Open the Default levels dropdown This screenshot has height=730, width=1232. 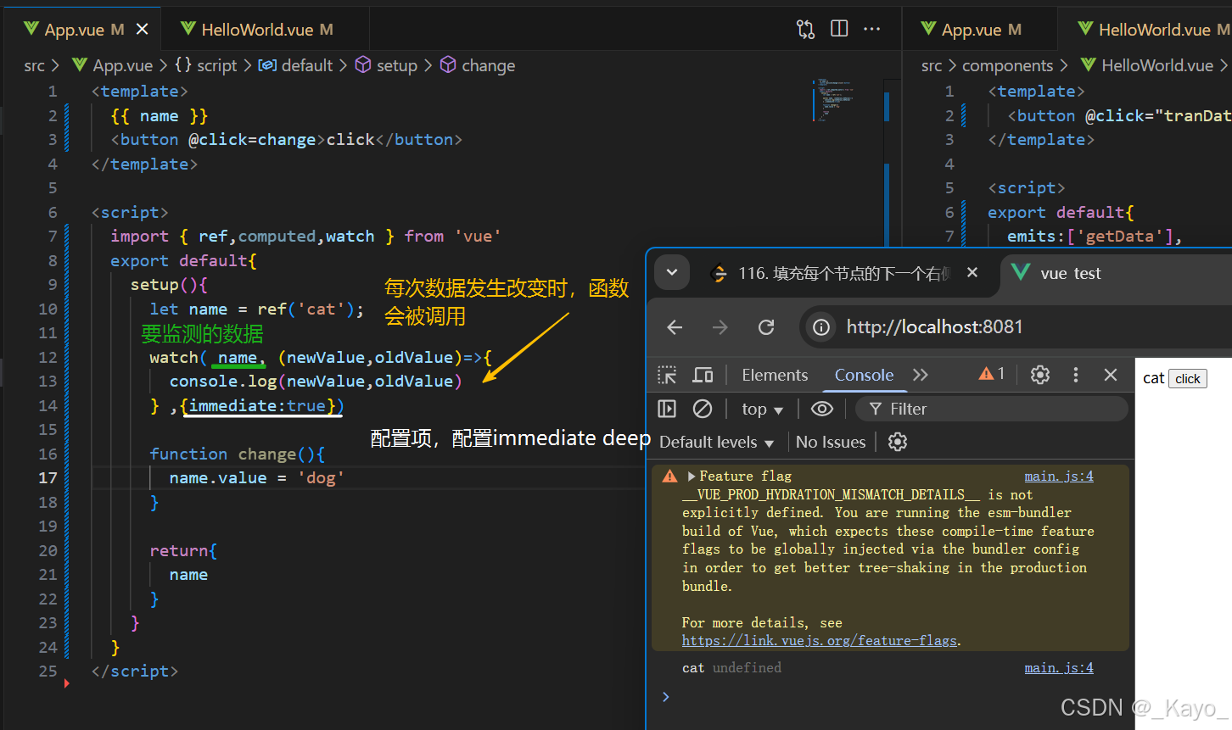tap(716, 442)
